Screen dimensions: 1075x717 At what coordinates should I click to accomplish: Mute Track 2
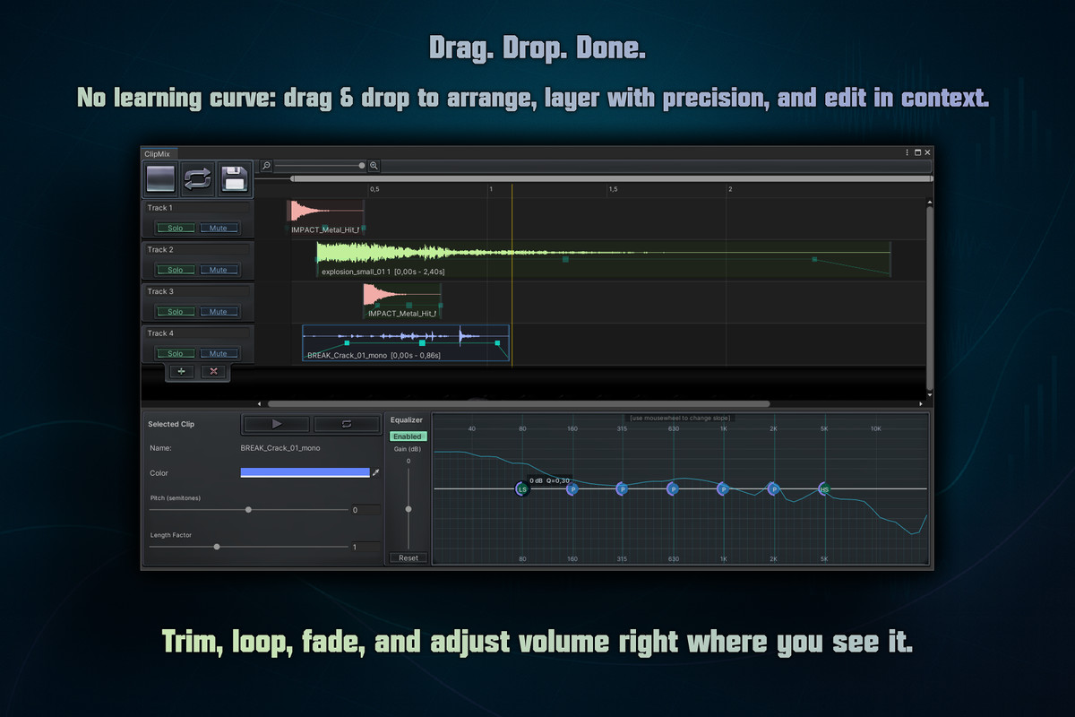click(219, 270)
